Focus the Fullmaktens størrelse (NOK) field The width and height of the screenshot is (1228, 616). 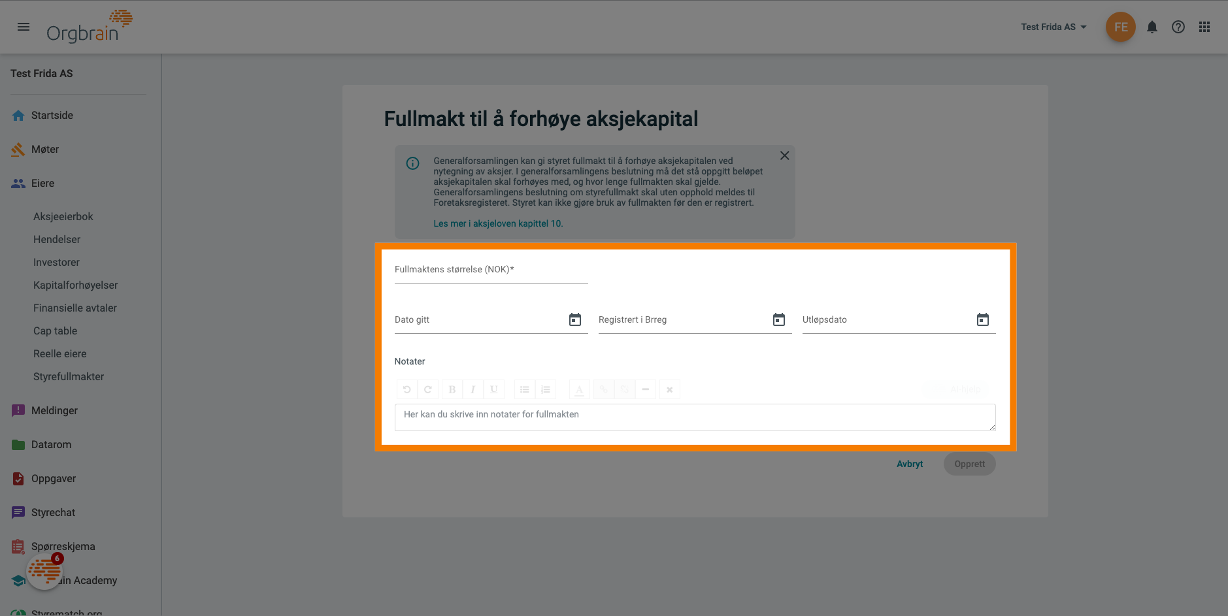pyautogui.click(x=491, y=270)
